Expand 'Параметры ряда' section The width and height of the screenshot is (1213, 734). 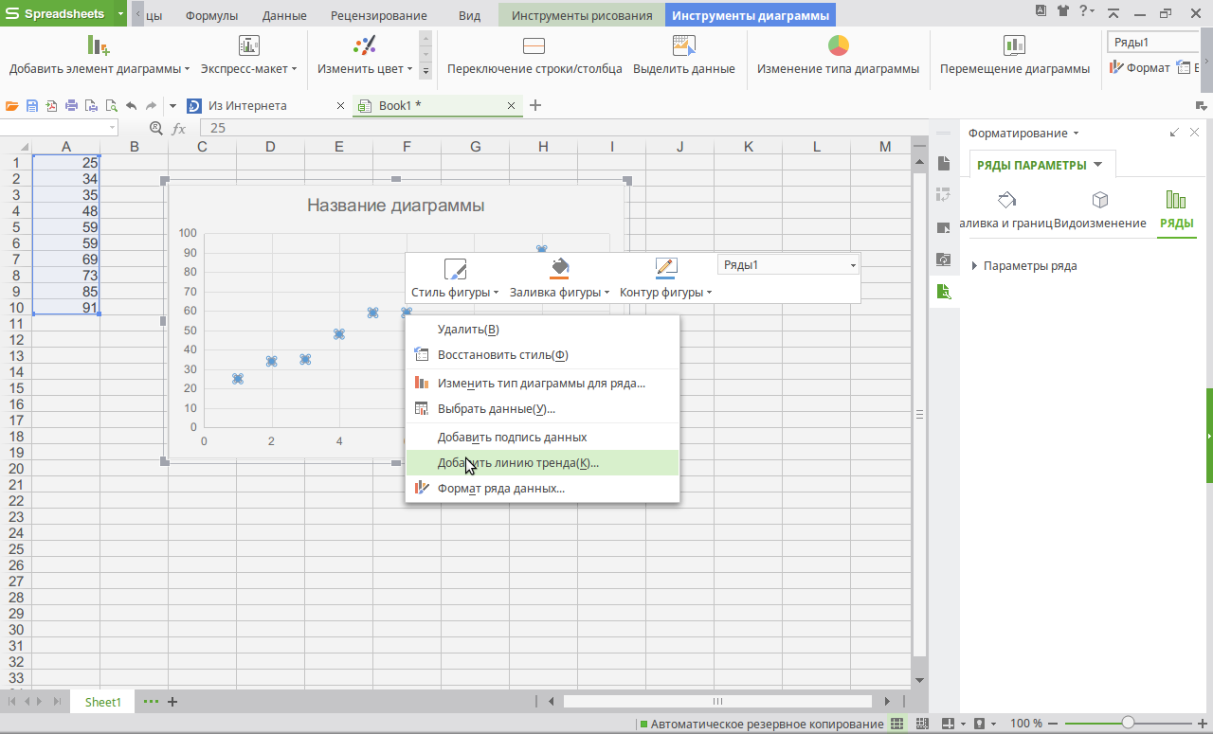[975, 266]
